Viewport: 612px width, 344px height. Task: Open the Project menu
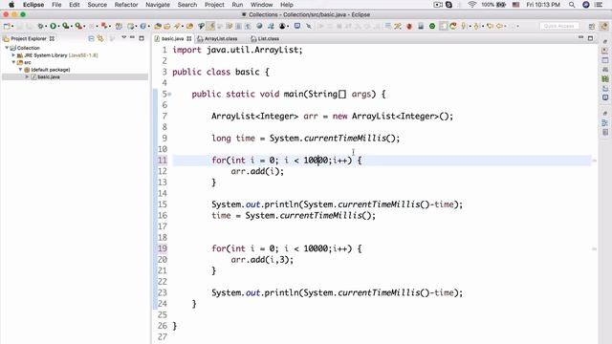[214, 5]
